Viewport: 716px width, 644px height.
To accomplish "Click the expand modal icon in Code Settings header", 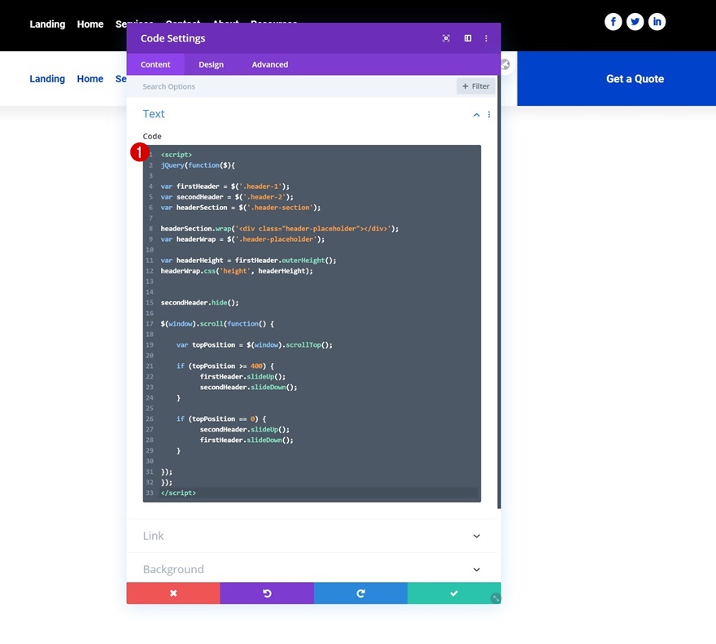I will coord(446,37).
